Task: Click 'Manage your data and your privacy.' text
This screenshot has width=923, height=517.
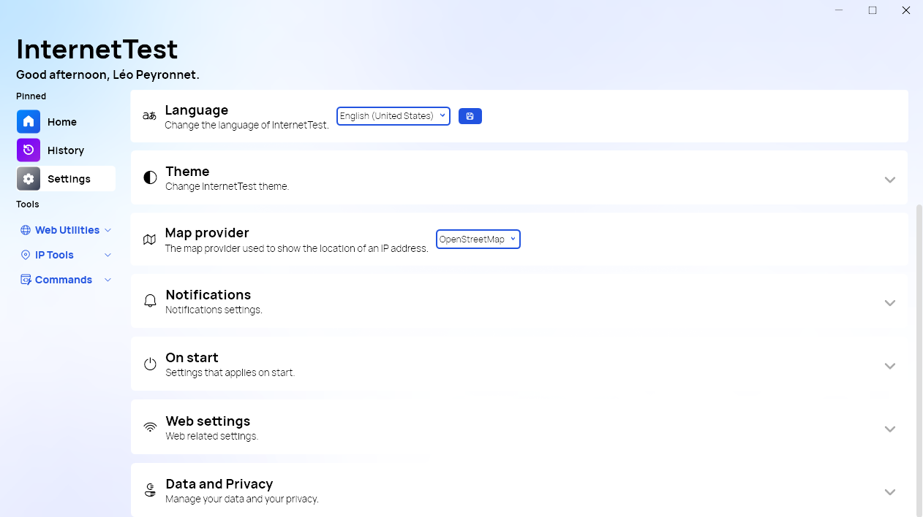Action: click(x=242, y=499)
